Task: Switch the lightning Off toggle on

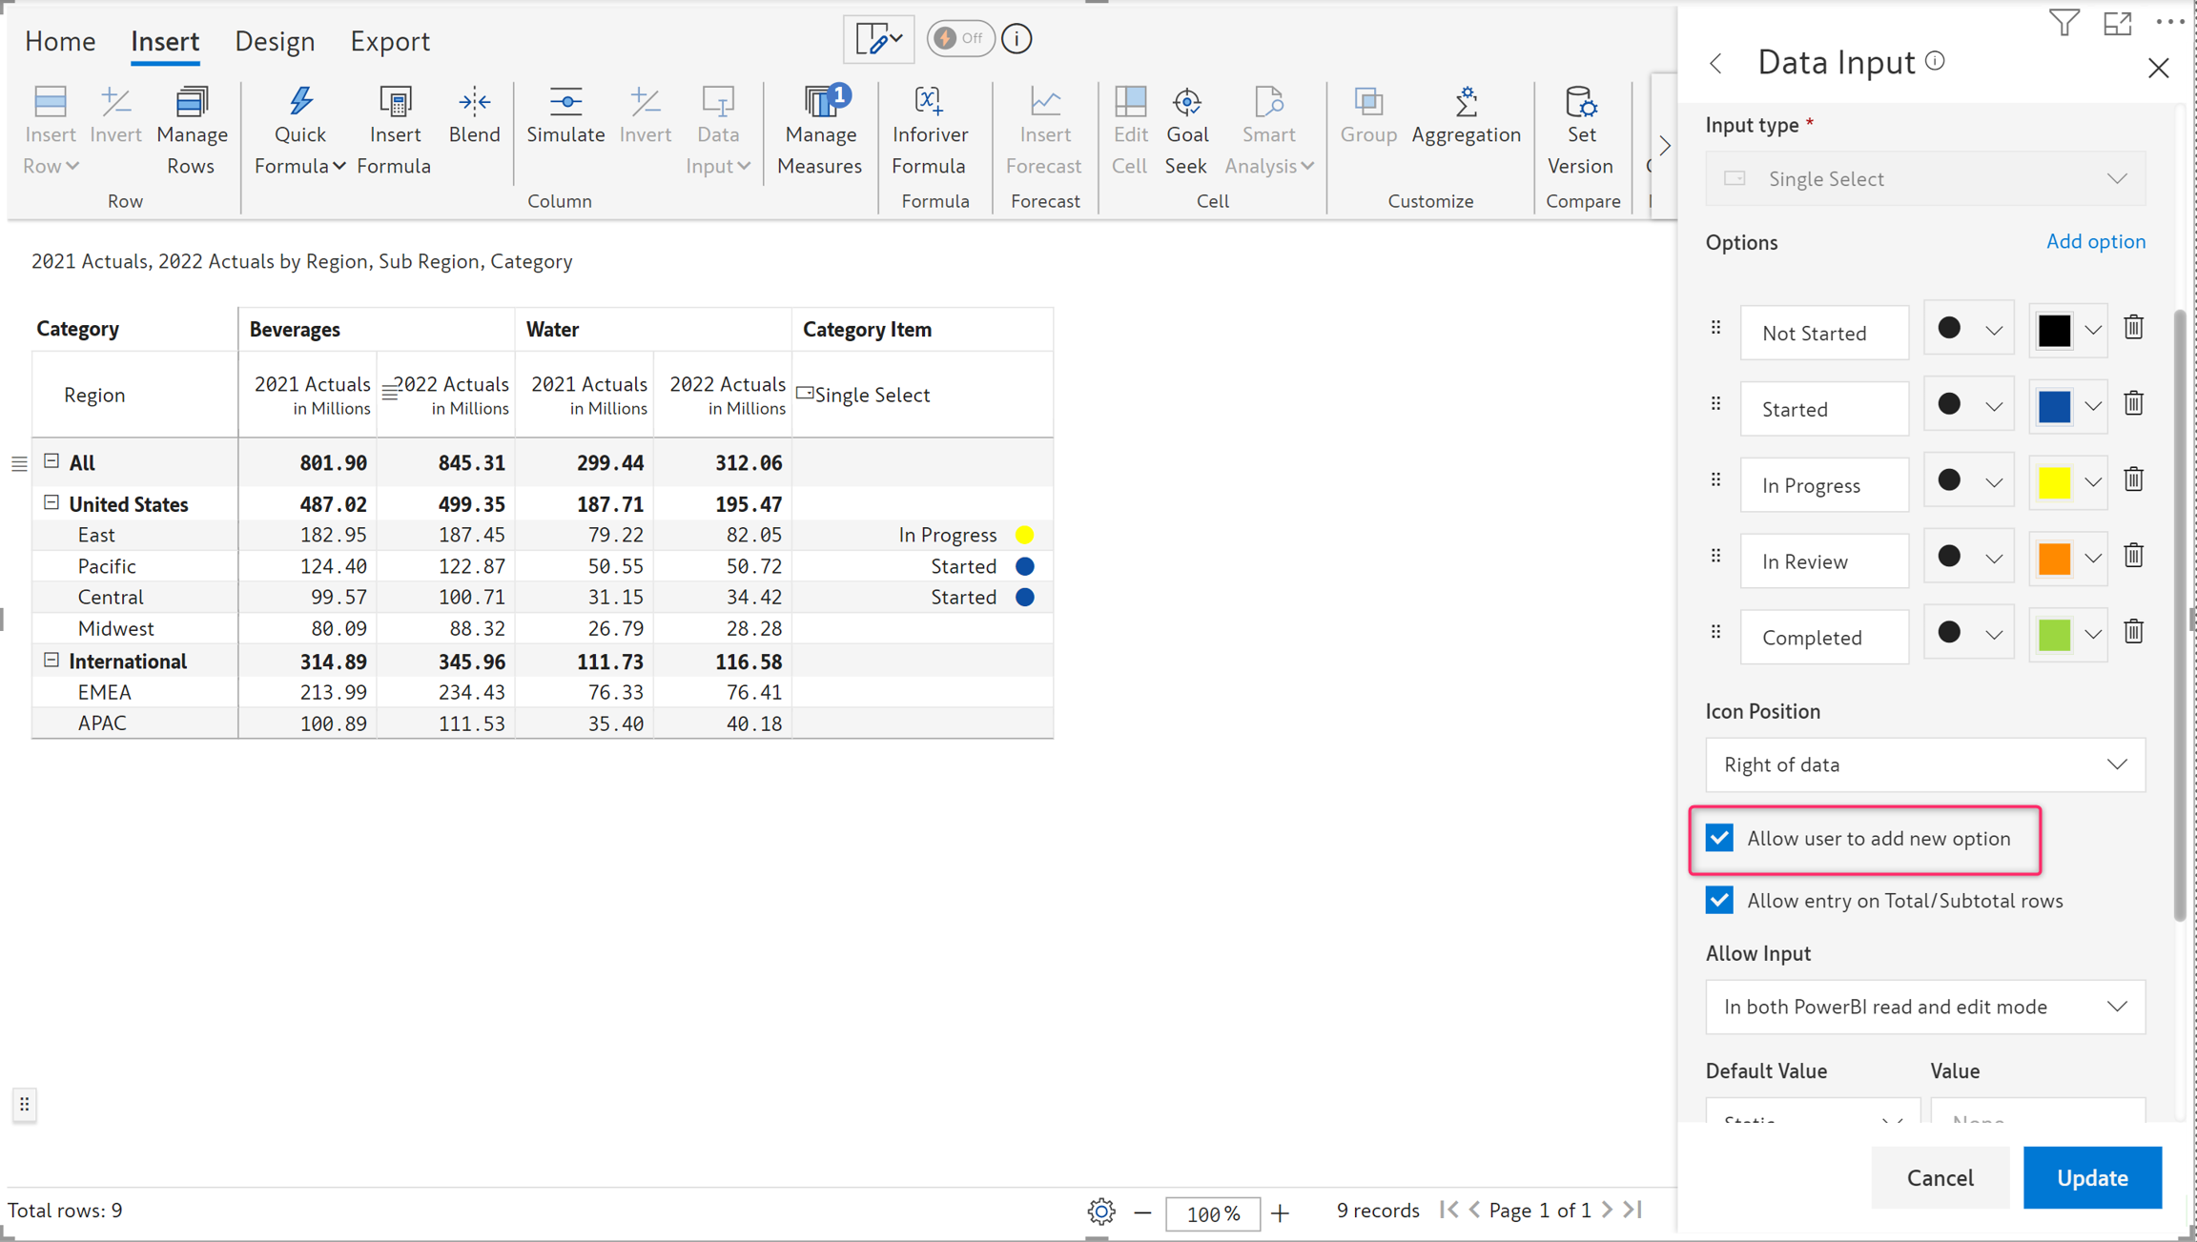Action: pos(959,38)
